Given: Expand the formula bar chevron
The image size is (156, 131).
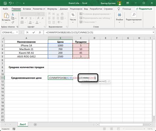Looking at the screenshot, I should point(153,32).
